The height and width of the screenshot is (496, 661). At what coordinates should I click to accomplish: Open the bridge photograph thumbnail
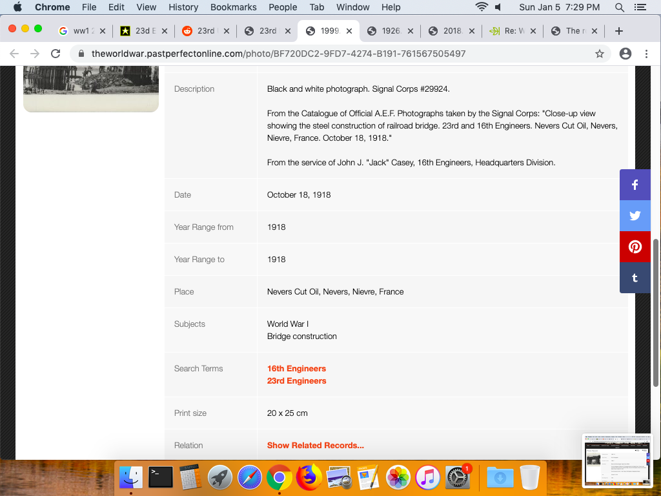click(x=91, y=88)
